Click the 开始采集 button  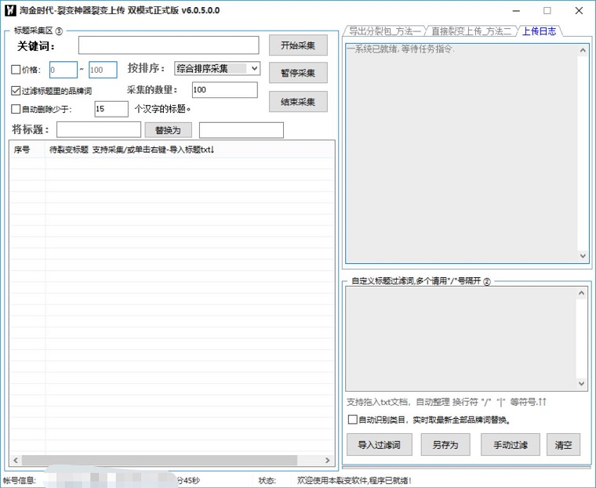tap(298, 45)
